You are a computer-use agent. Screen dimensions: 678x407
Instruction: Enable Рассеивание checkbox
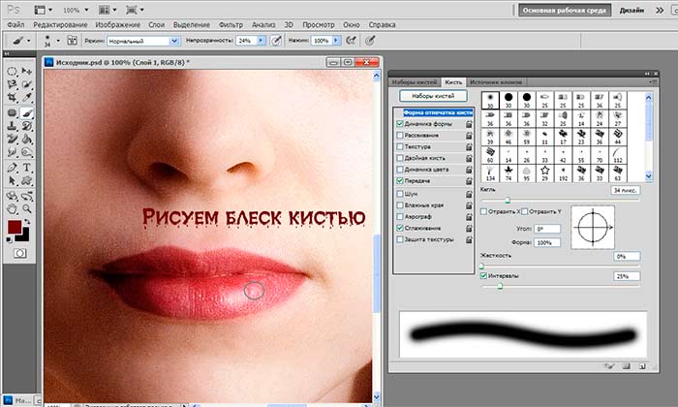tap(400, 136)
